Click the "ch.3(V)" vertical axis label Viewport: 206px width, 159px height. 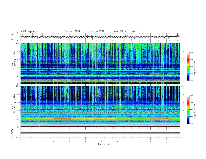tap(12, 133)
